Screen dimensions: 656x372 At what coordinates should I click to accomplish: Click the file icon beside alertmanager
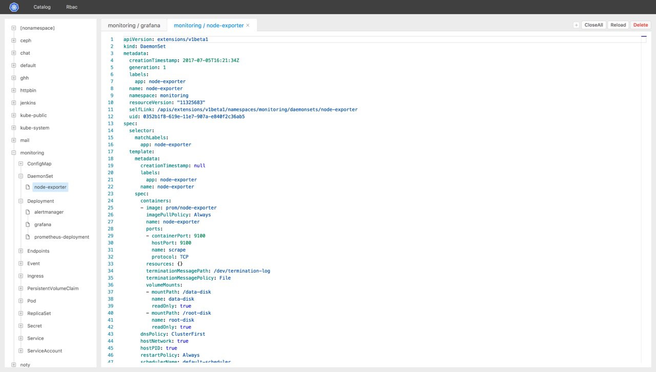28,212
